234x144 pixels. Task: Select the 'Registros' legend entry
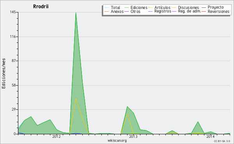(163, 11)
